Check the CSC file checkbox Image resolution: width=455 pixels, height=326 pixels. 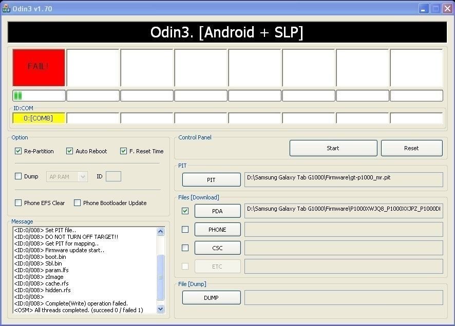tap(185, 248)
